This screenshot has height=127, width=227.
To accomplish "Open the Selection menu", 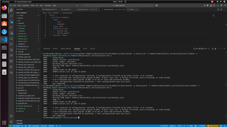I will click(x=26, y=6).
